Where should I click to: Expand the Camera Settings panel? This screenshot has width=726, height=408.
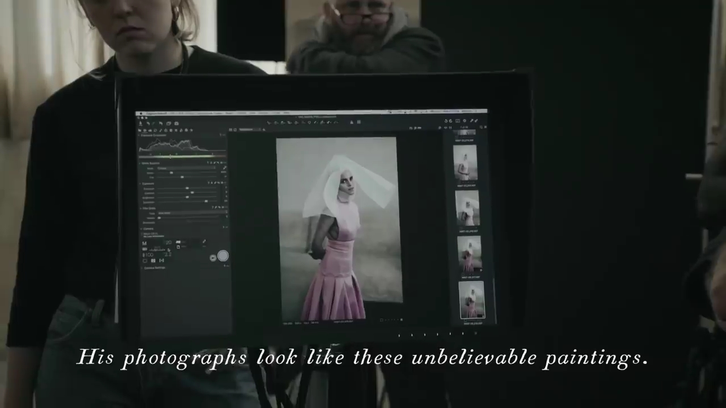[142, 267]
